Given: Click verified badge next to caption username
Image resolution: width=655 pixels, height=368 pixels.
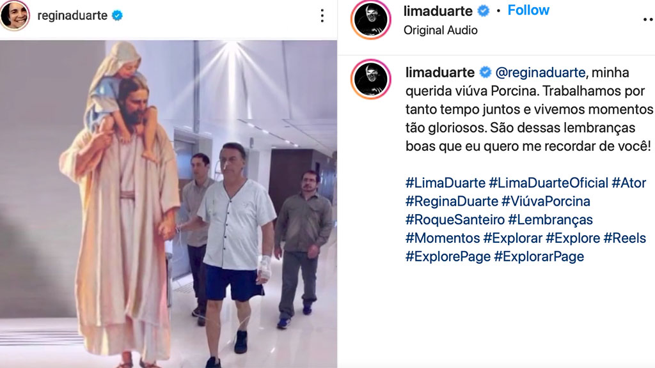Looking at the screenshot, I should tap(485, 73).
